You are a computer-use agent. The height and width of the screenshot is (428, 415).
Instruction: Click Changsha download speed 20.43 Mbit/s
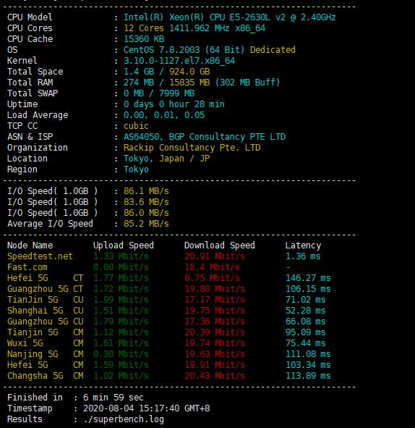click(x=215, y=376)
